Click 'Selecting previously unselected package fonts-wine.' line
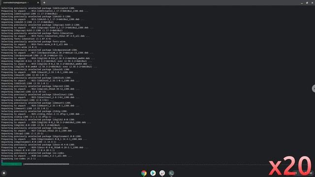 click(x=33, y=41)
